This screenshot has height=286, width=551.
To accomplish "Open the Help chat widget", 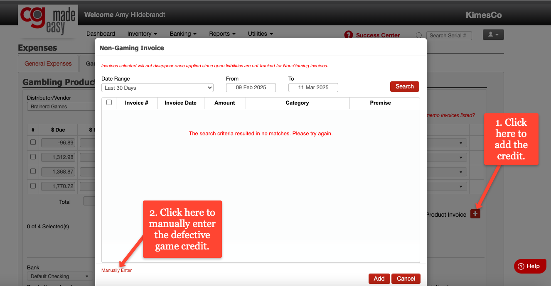I will (530, 266).
